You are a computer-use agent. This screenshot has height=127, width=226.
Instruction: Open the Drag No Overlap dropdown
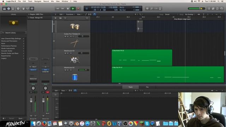coord(190,14)
